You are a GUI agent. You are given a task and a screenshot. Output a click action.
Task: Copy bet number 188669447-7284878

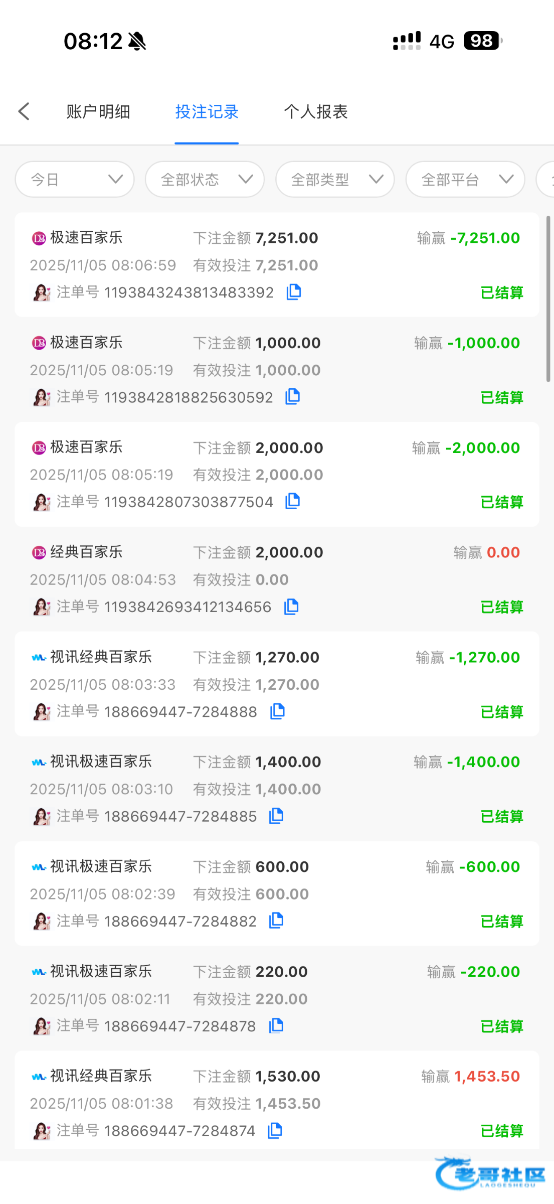(x=276, y=1026)
